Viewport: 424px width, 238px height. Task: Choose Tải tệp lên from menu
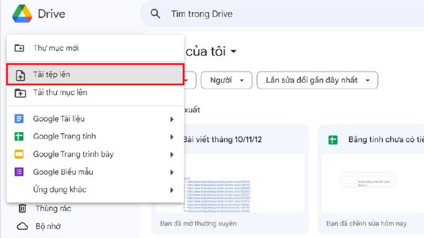pyautogui.click(x=95, y=74)
